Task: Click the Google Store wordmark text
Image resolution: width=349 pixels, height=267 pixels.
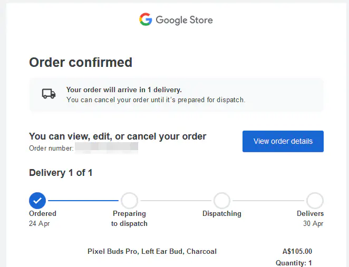Action: (x=184, y=21)
